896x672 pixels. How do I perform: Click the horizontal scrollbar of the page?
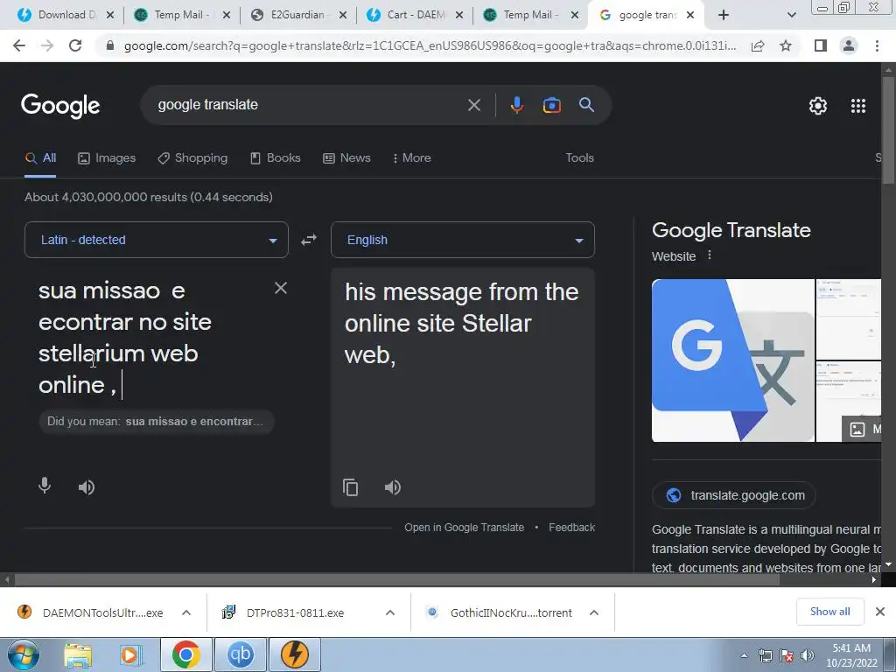(396, 580)
